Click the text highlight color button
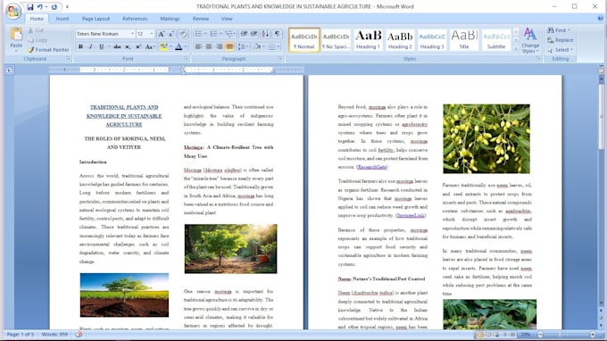607x341 pixels. [163, 46]
